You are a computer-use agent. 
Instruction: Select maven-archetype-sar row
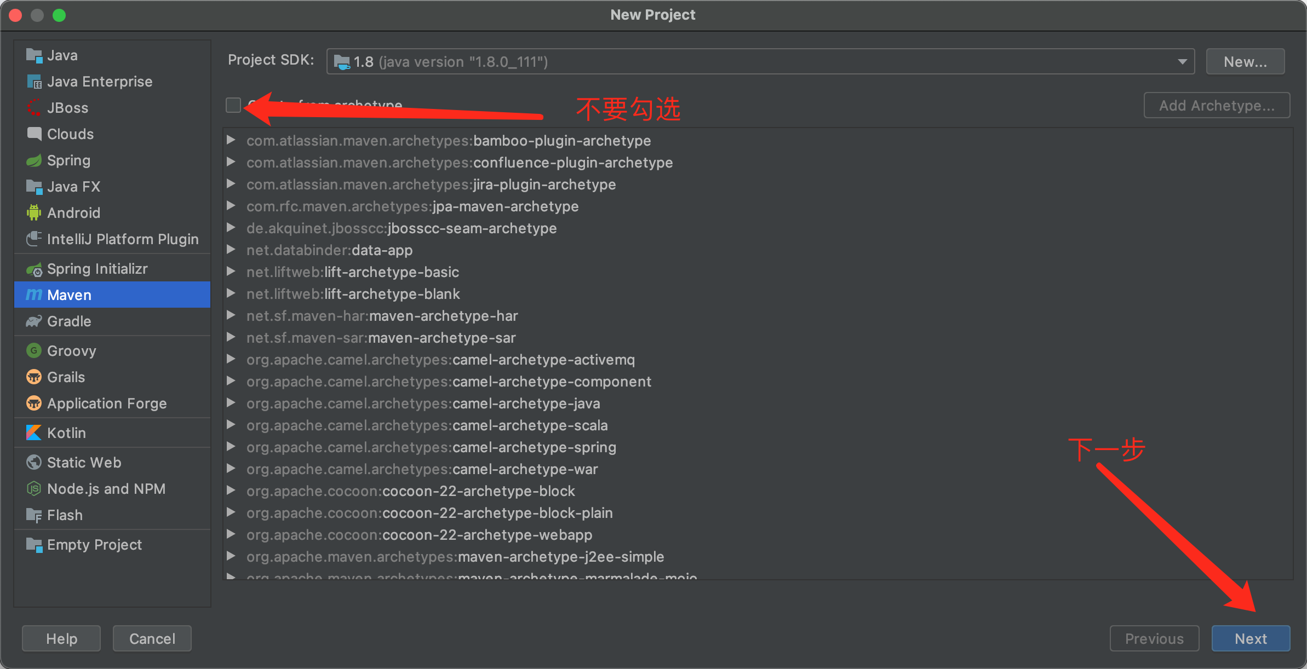tap(758, 338)
